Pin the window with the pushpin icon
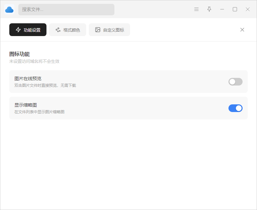Image resolution: width=257 pixels, height=210 pixels. click(209, 9)
